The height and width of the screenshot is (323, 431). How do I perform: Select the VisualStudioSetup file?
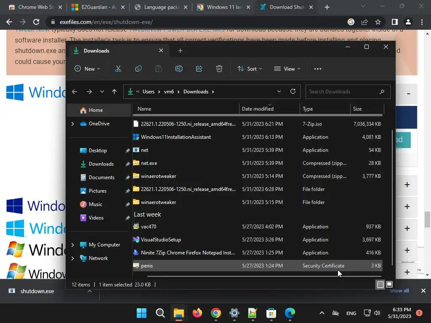[x=258, y=239]
